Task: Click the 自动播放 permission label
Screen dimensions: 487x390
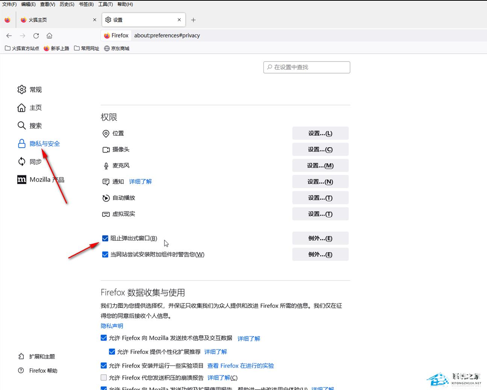Action: 124,198
